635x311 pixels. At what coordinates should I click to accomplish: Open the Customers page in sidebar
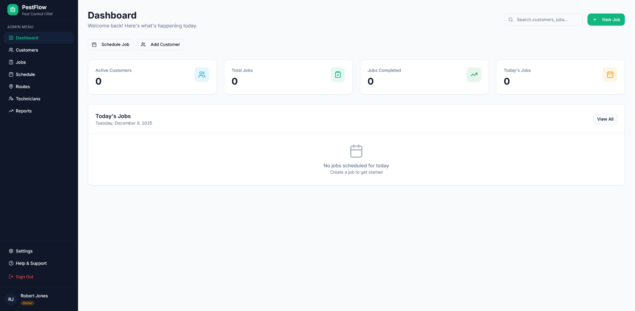click(x=39, y=50)
